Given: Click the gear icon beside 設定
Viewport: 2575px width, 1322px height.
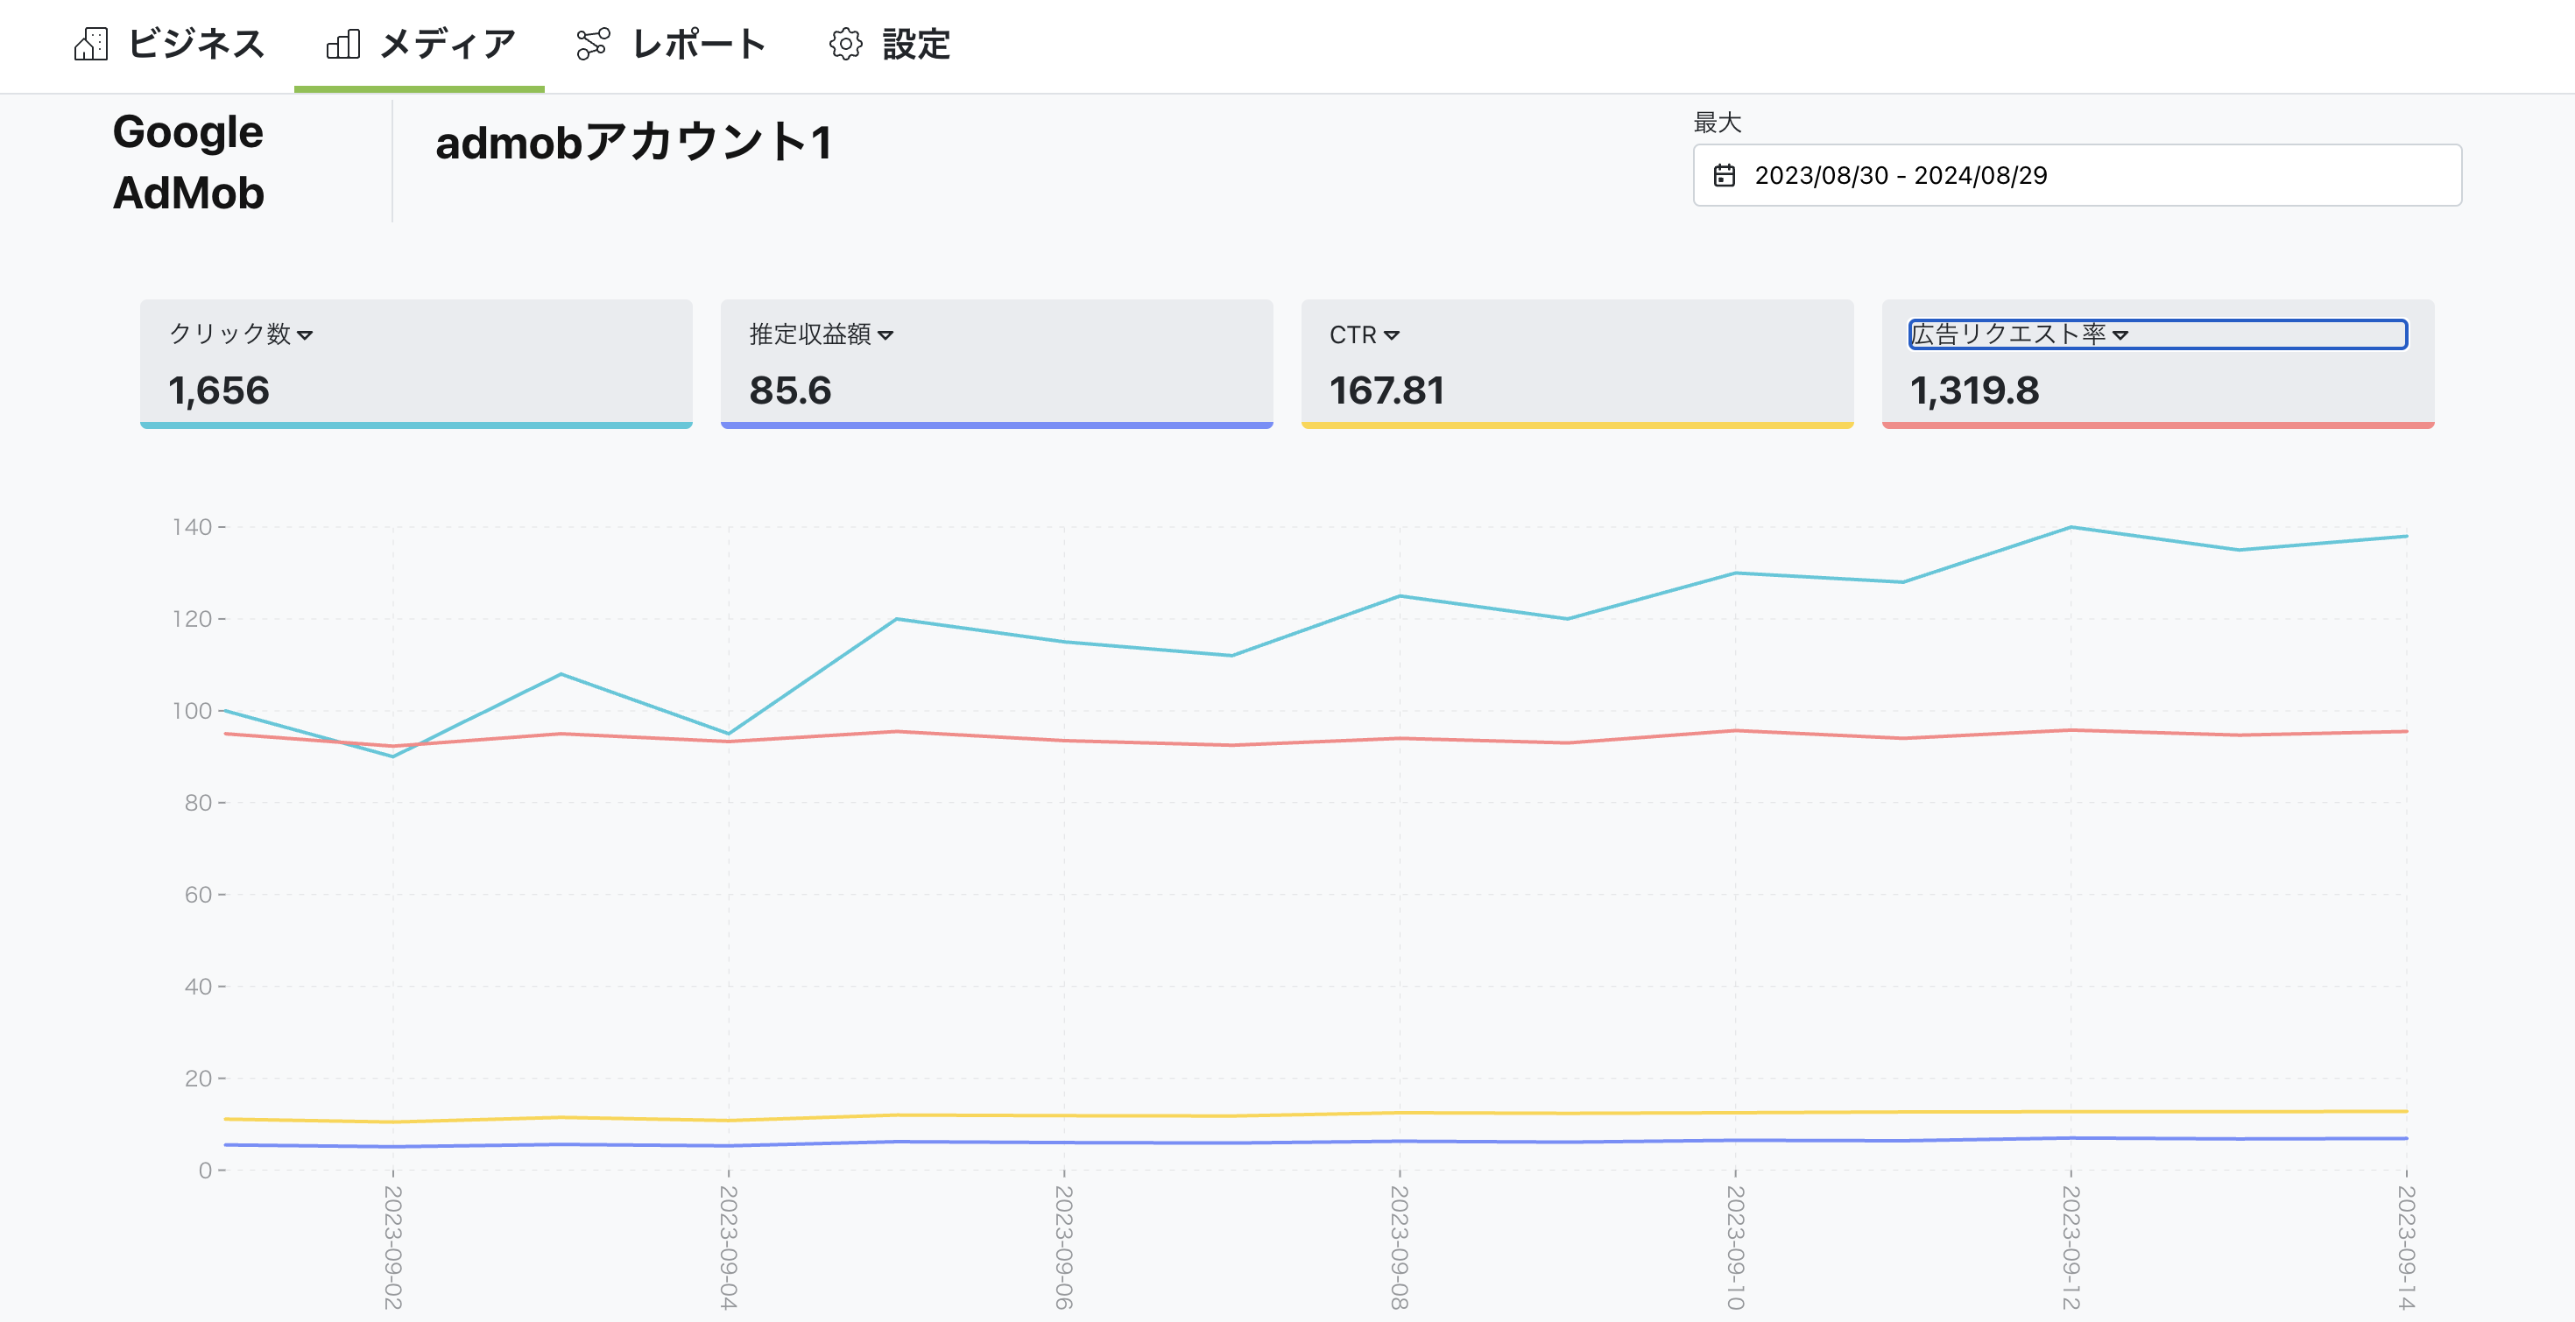Looking at the screenshot, I should [844, 44].
